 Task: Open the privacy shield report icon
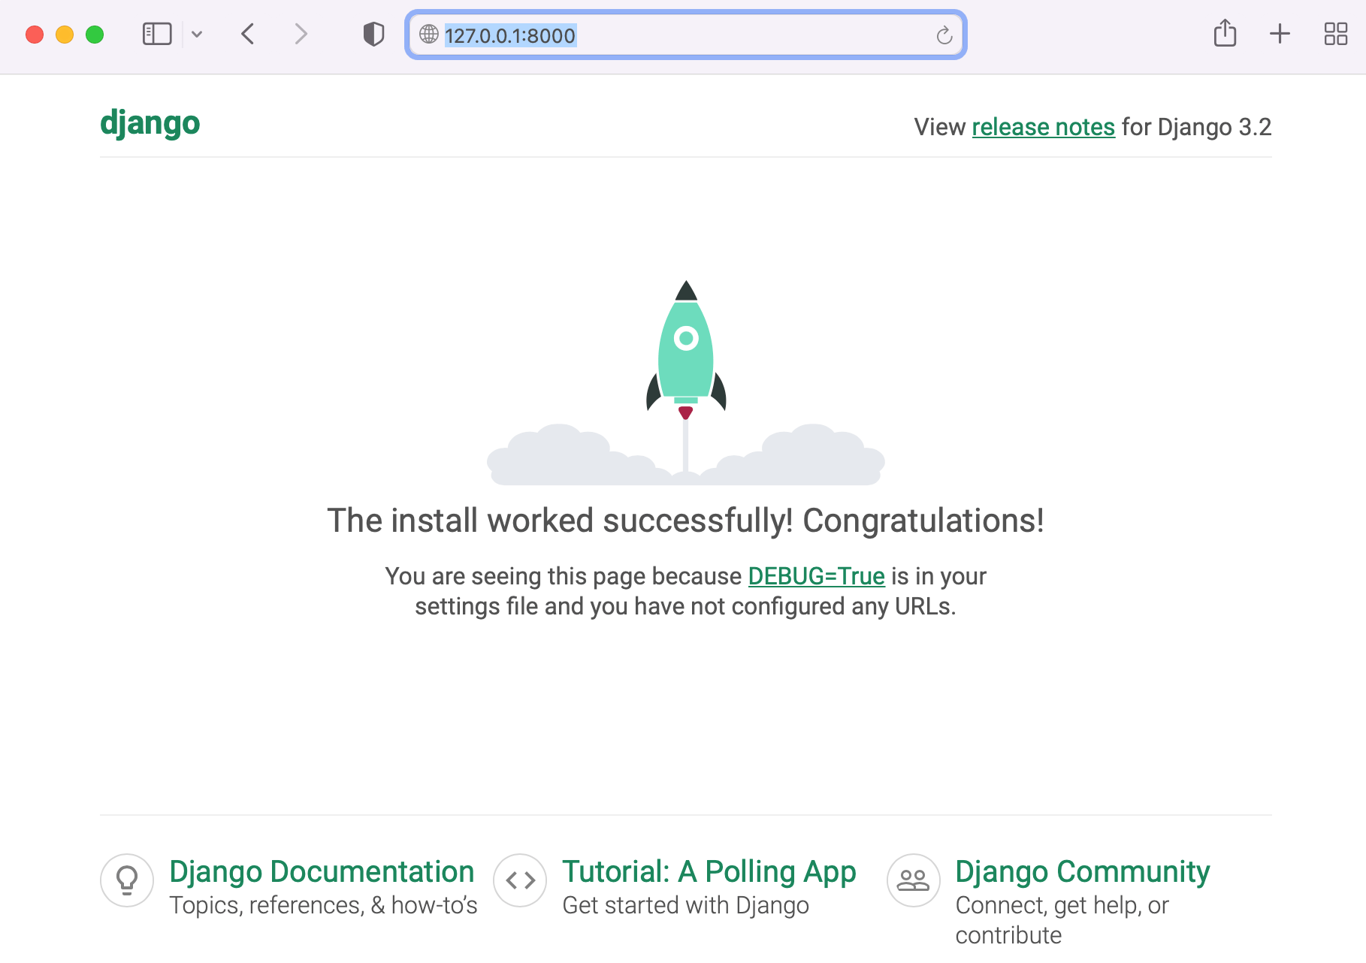pos(373,34)
